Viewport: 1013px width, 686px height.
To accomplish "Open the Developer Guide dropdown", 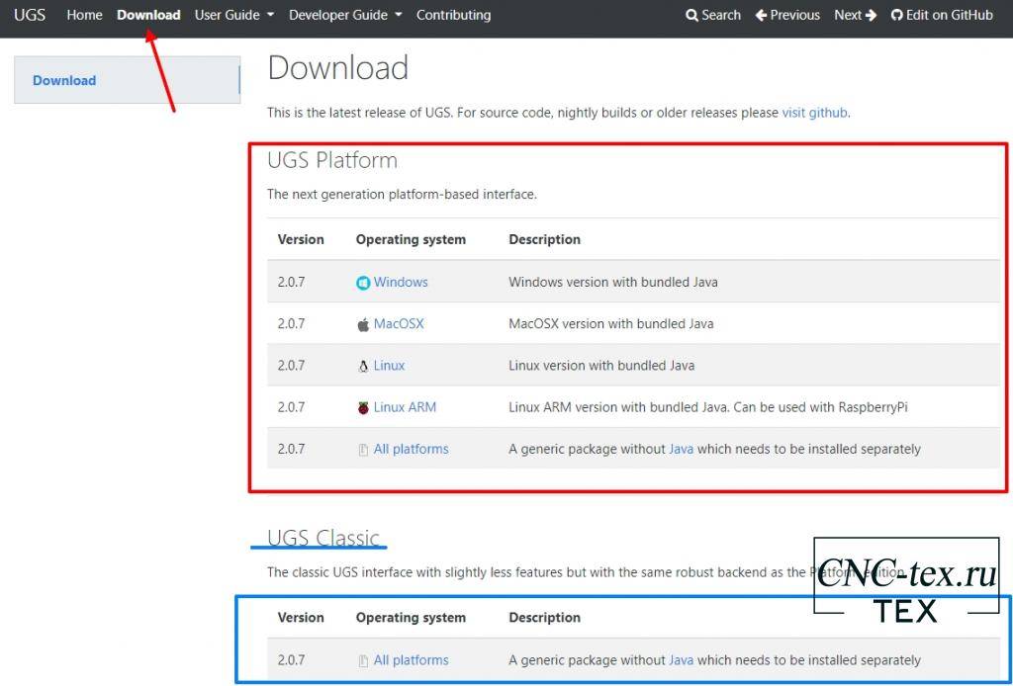I will pyautogui.click(x=345, y=15).
